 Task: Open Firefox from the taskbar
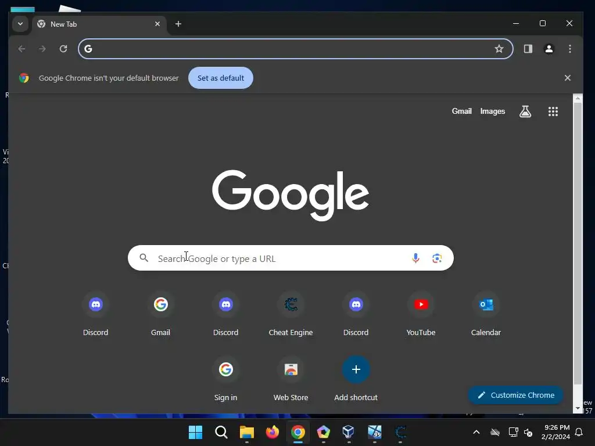(272, 432)
